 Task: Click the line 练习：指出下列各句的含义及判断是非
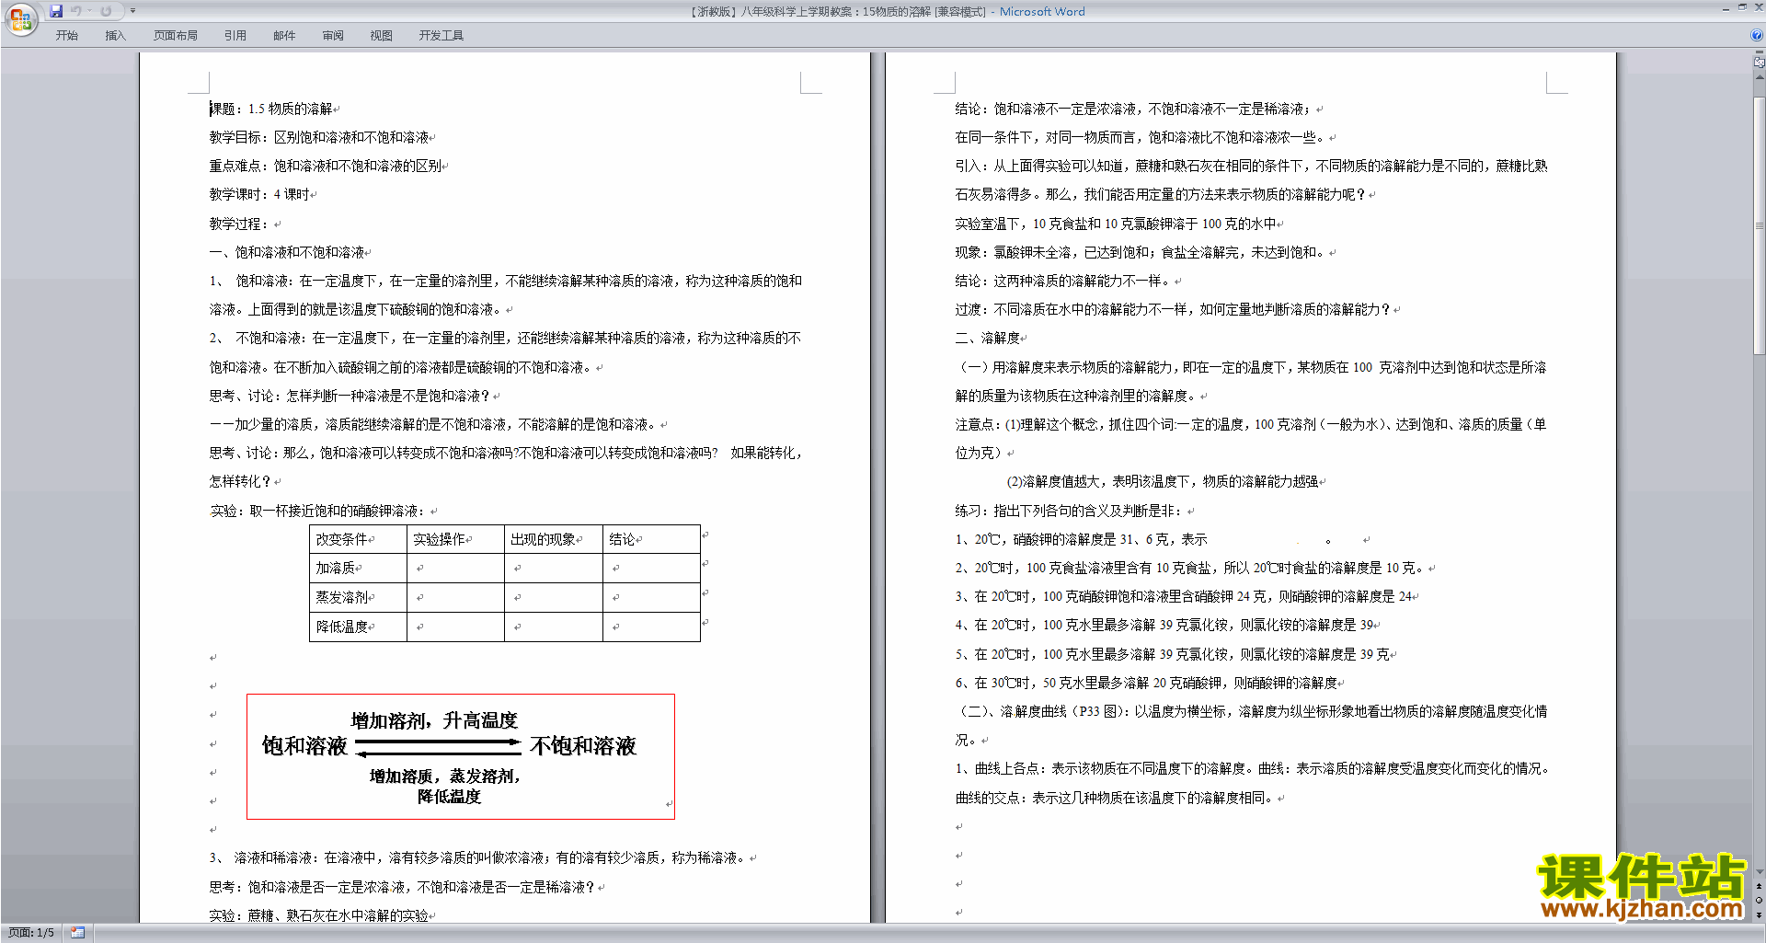(1070, 511)
